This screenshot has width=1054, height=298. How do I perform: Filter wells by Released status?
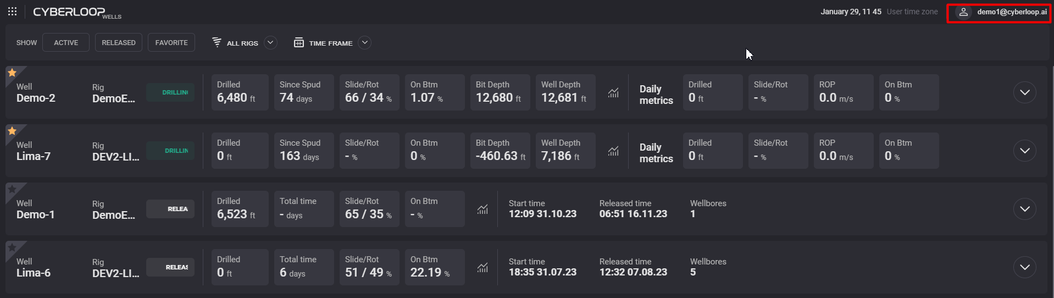pos(119,42)
